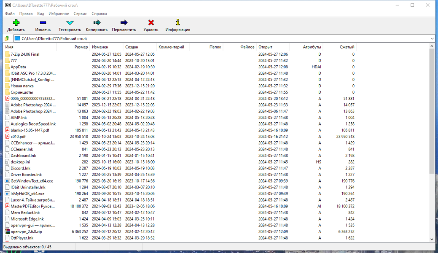Open the Избранное menu
This screenshot has width=438, height=253.
coord(59,13)
